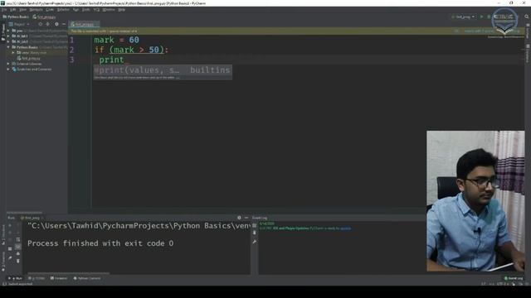Open the Window menu
531x298 pixels.
[x=109, y=10]
